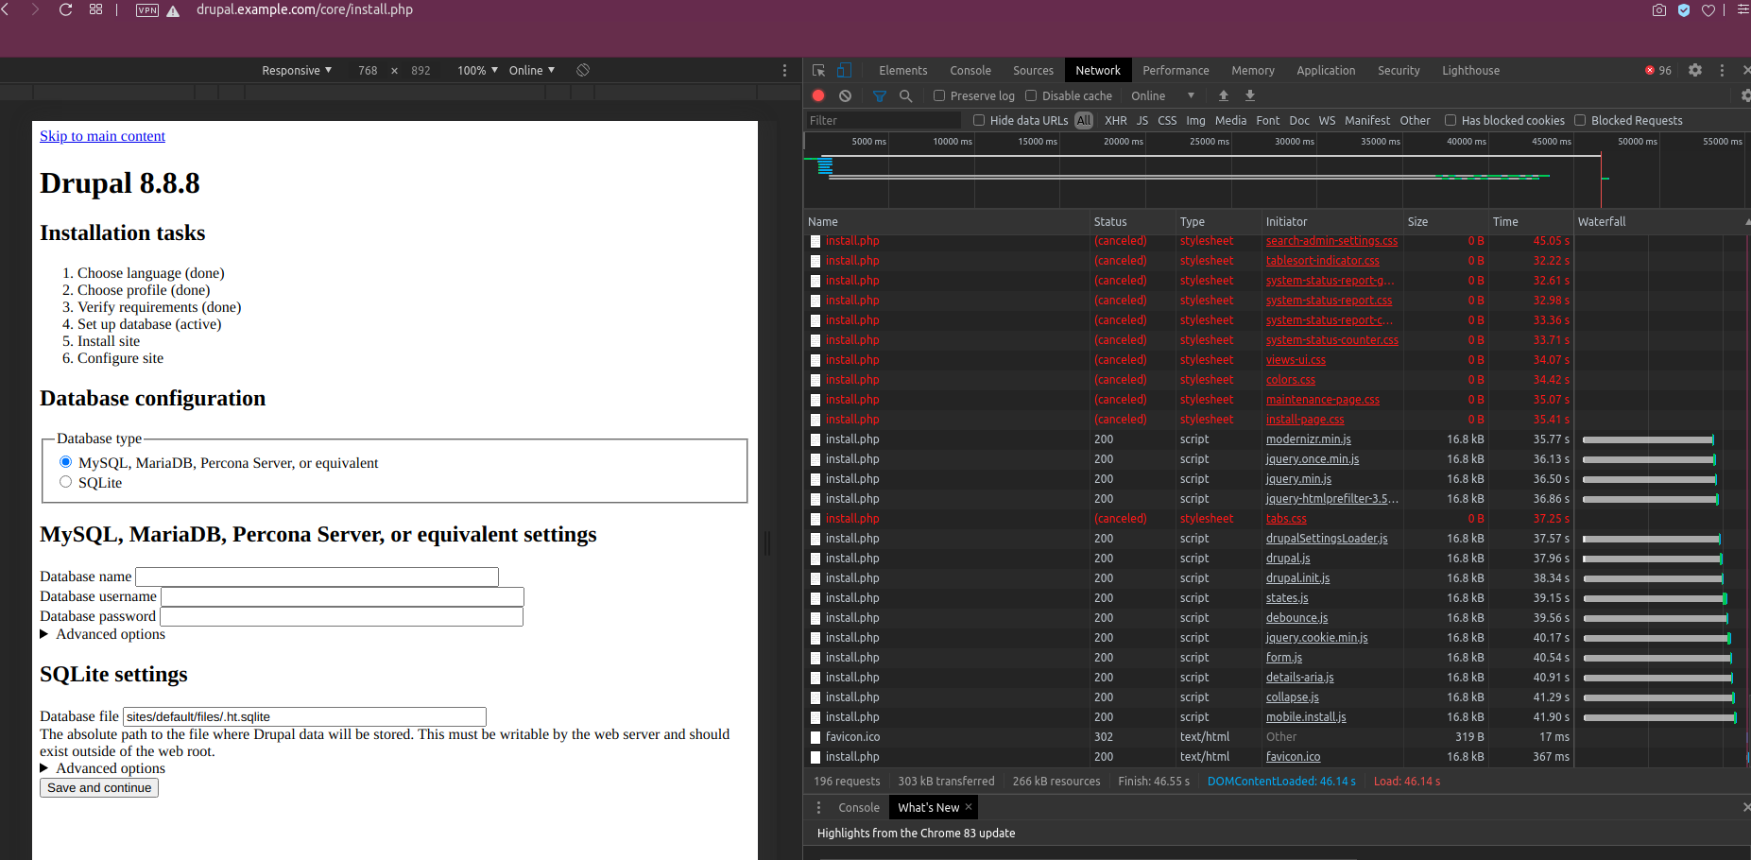The height and width of the screenshot is (860, 1751).
Task: Toggle the device toolbar icon
Action: coord(844,71)
